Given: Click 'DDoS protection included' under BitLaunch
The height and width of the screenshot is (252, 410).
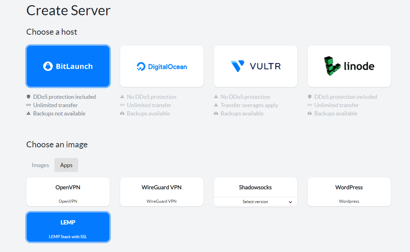Looking at the screenshot, I should pyautogui.click(x=65, y=97).
